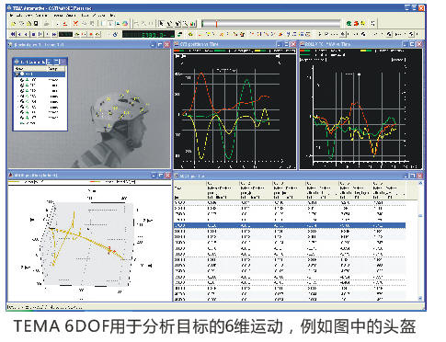Open the last menu in menu bar
Viewport: 446px width, 342px height.
pyautogui.click(x=112, y=15)
